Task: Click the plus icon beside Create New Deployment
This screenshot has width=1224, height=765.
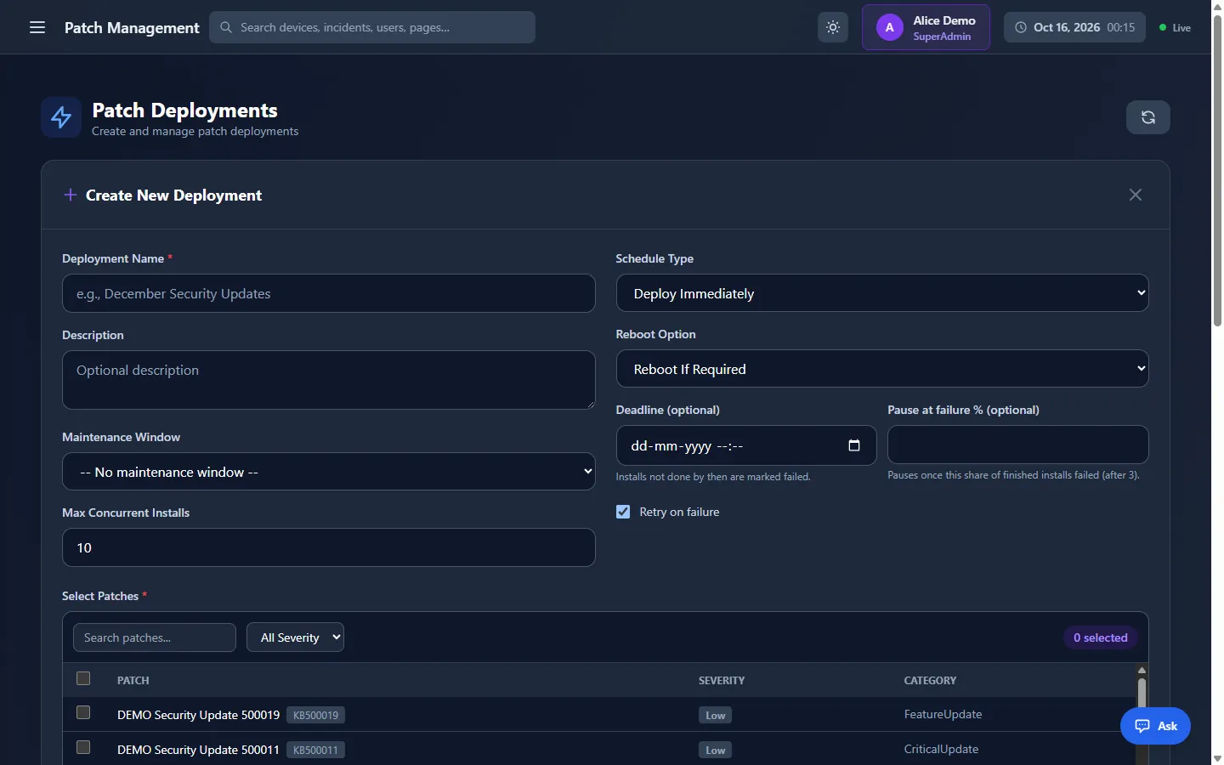Action: [71, 195]
